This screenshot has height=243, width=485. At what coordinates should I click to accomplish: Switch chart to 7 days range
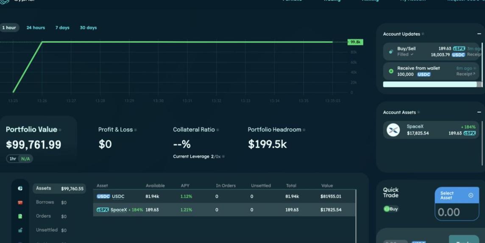pyautogui.click(x=62, y=28)
